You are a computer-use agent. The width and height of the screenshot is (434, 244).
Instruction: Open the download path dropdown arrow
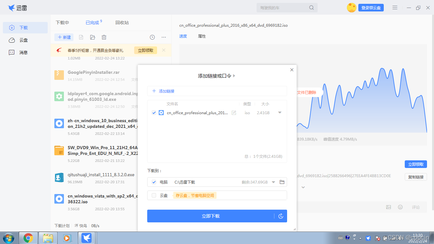point(273,182)
